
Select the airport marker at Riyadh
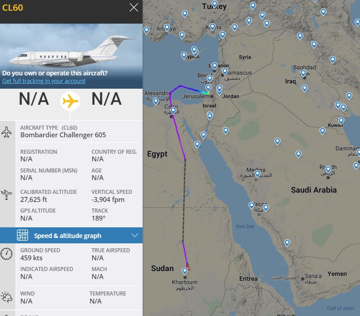[x=328, y=169]
